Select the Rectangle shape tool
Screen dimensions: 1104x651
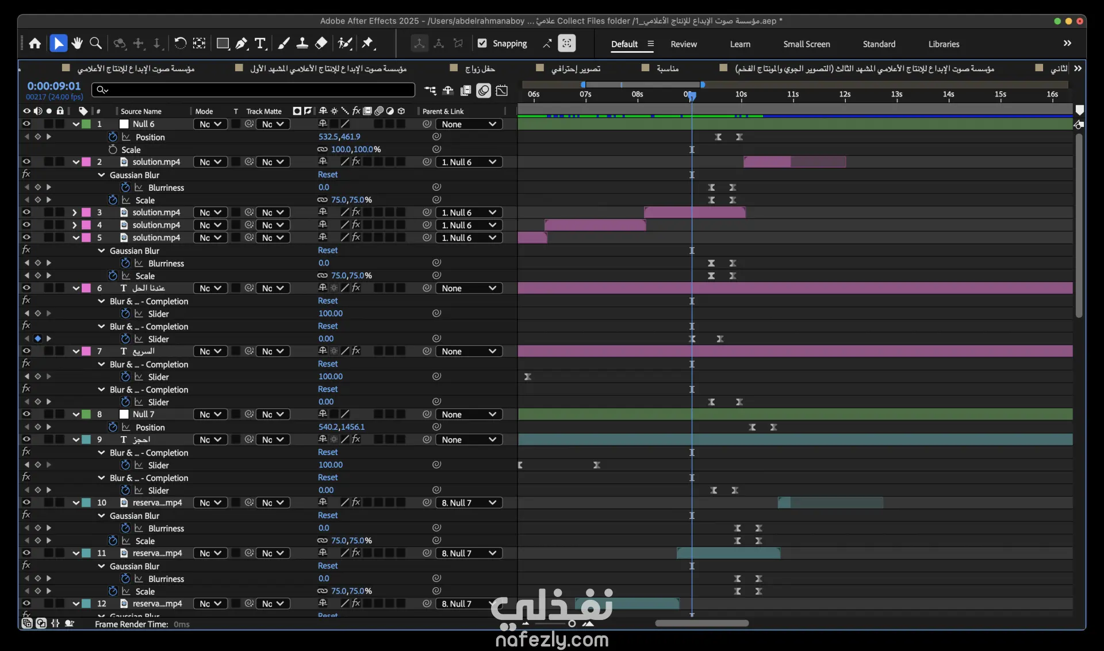[223, 44]
